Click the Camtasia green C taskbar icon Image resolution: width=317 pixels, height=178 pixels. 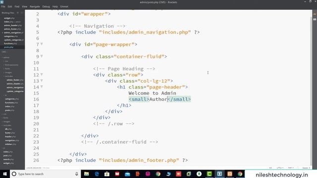(x=209, y=174)
